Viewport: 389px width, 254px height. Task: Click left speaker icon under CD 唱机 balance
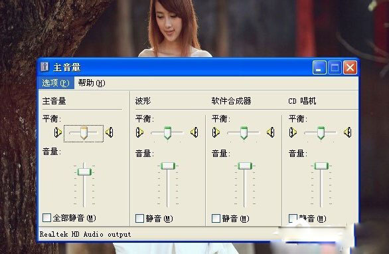point(293,132)
